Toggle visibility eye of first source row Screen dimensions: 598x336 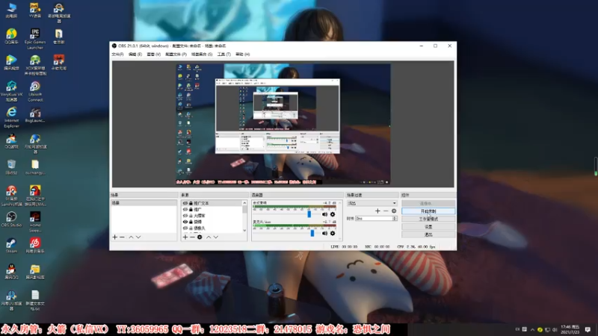(185, 203)
